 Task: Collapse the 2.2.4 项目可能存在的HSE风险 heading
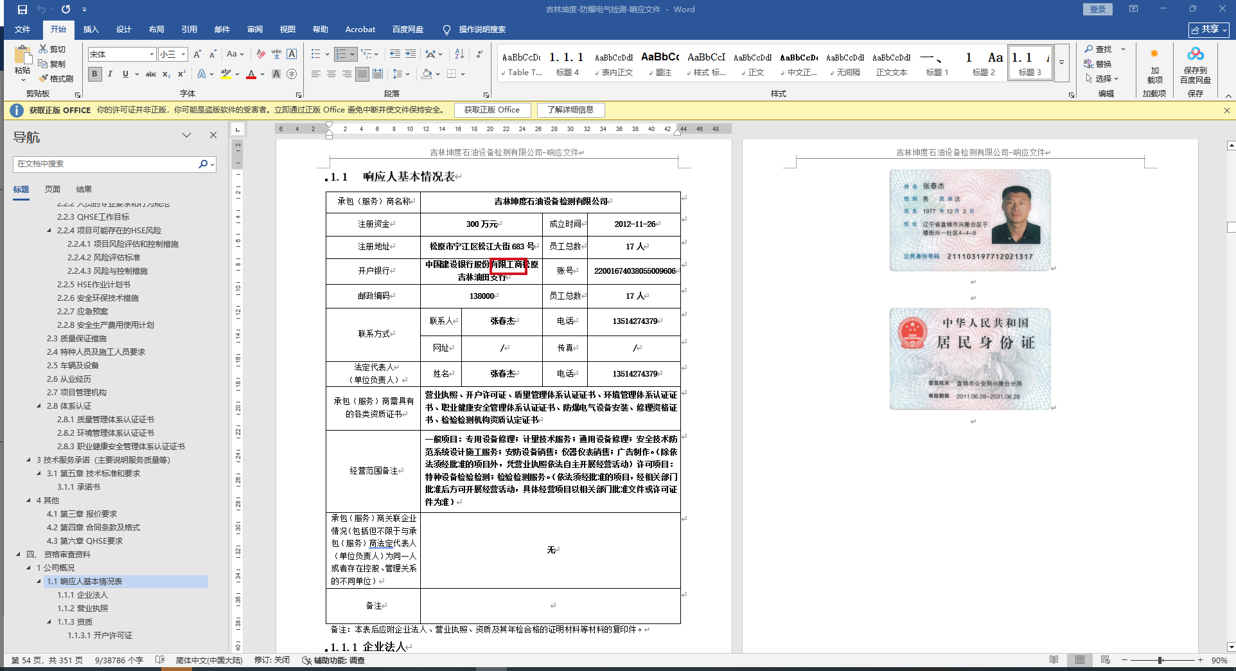(x=49, y=230)
